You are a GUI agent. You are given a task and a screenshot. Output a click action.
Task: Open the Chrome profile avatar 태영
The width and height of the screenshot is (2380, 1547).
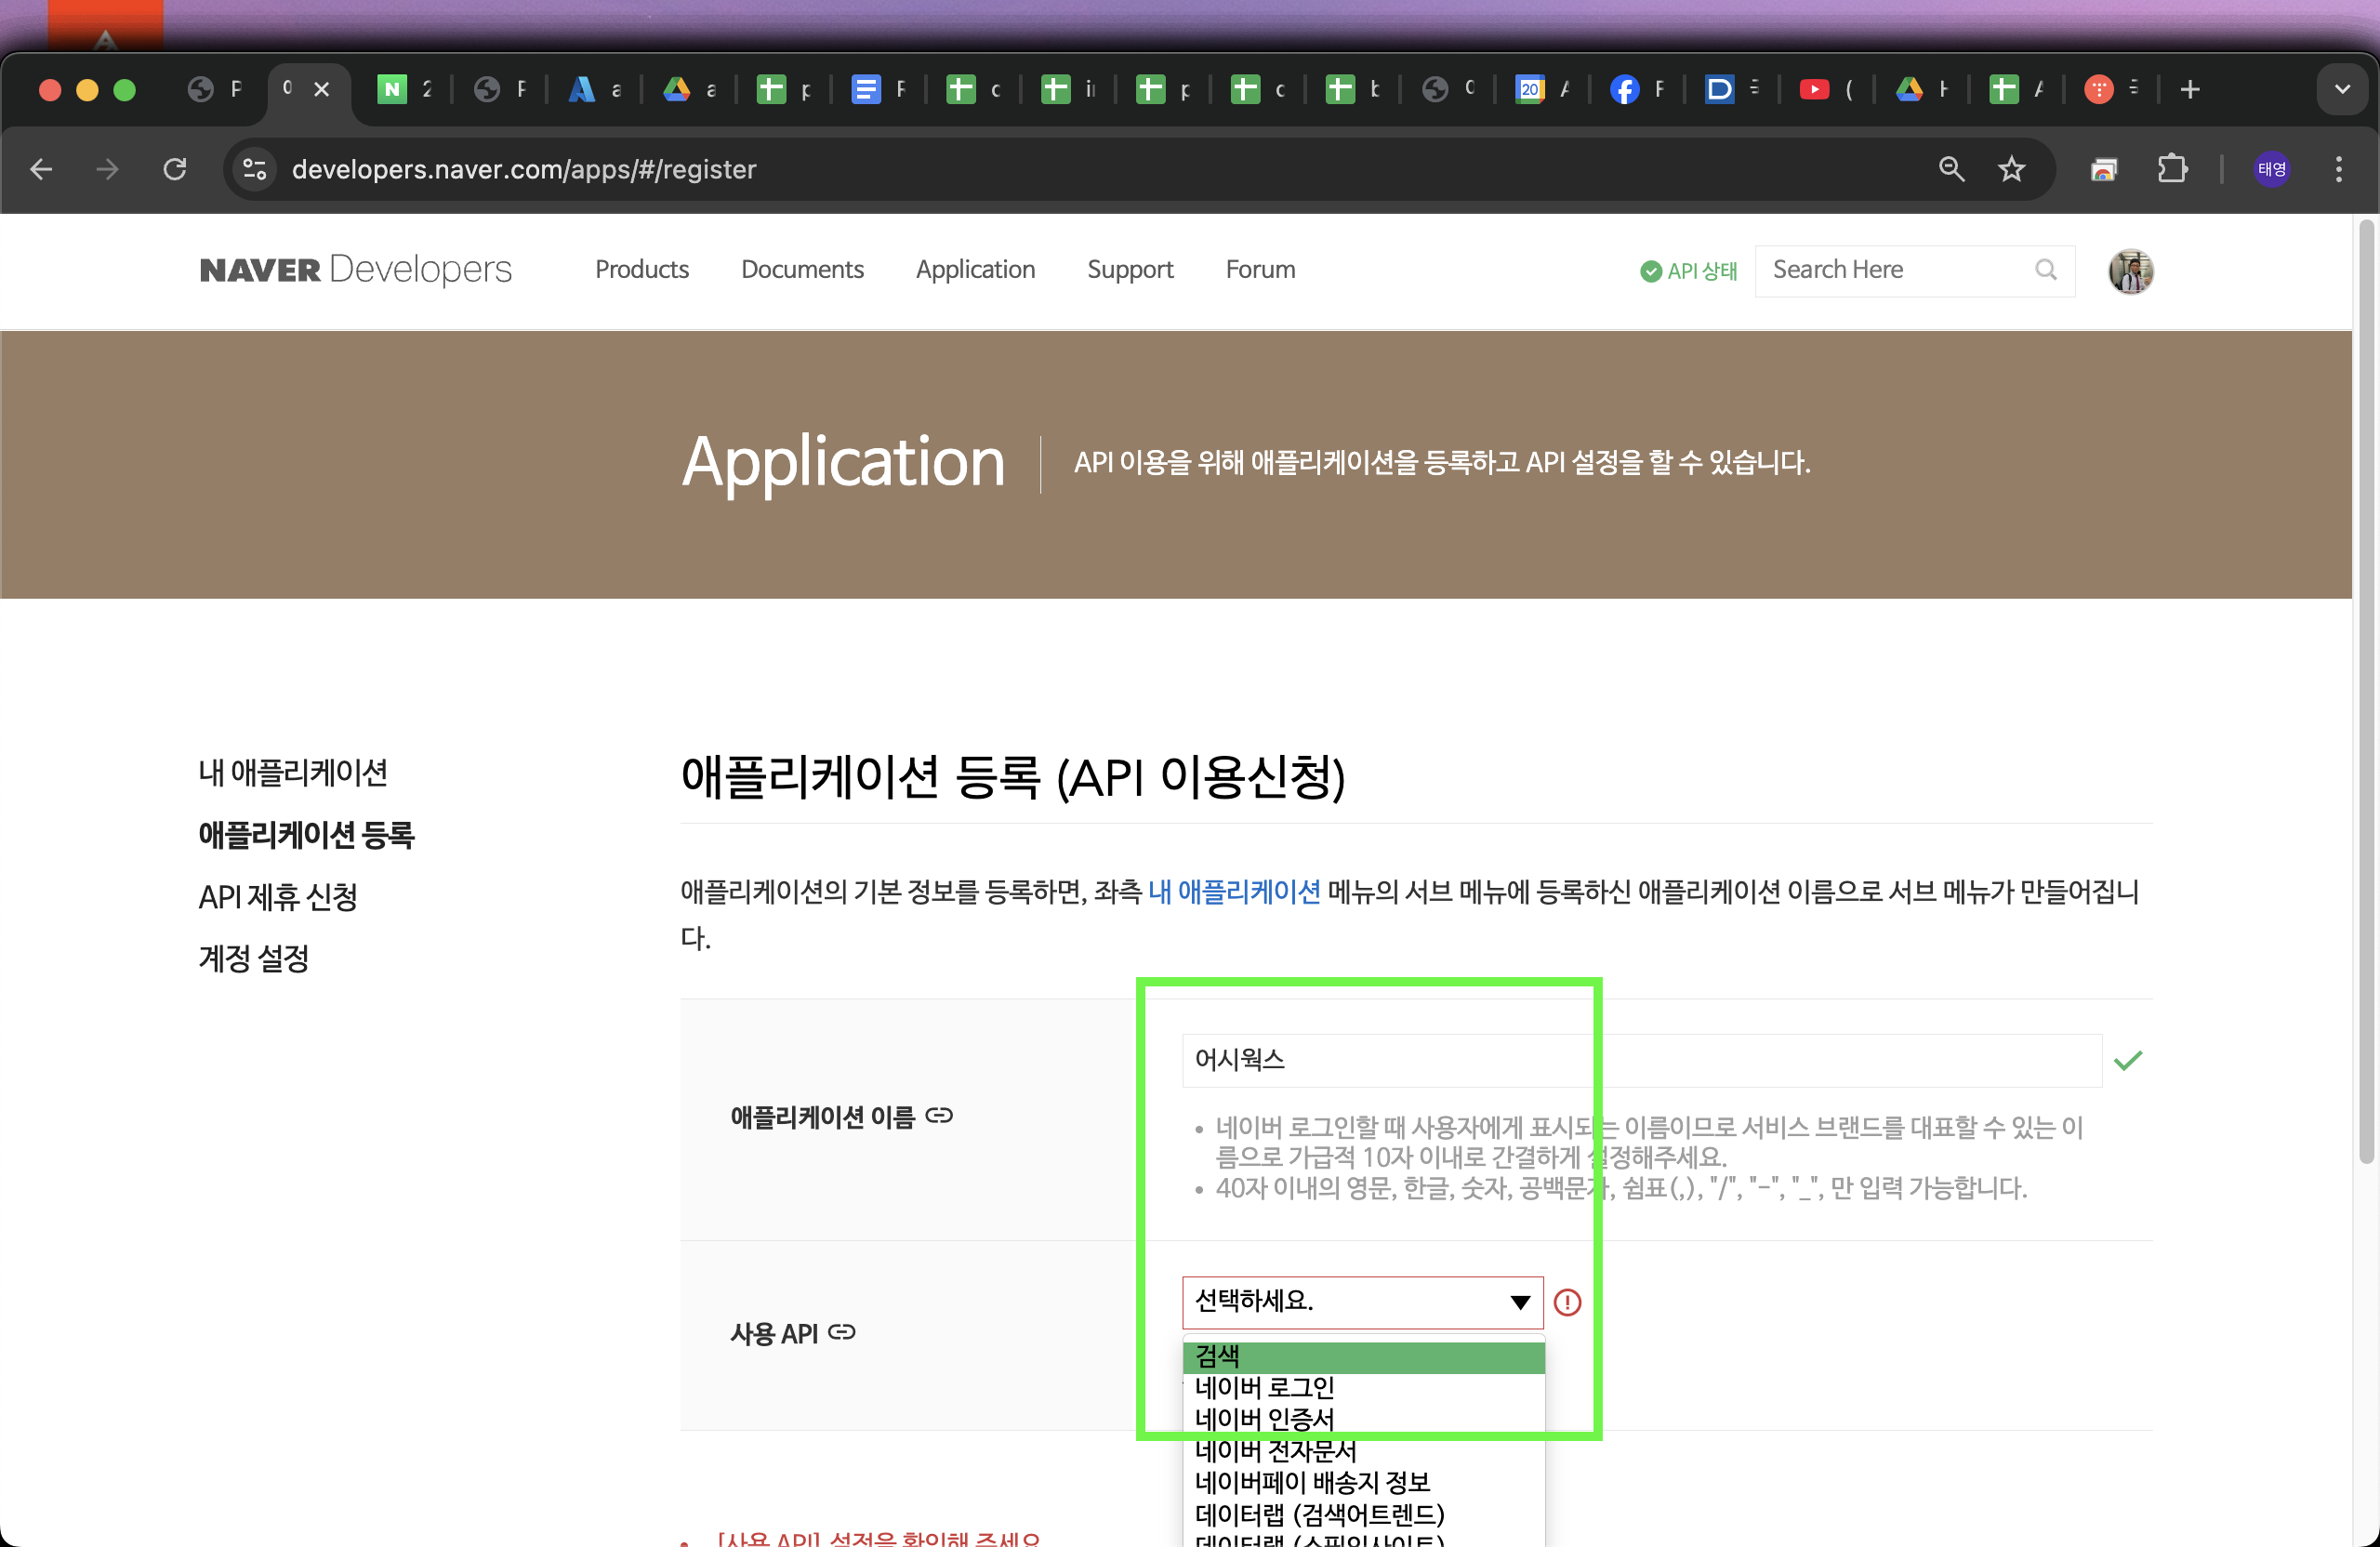click(2271, 169)
